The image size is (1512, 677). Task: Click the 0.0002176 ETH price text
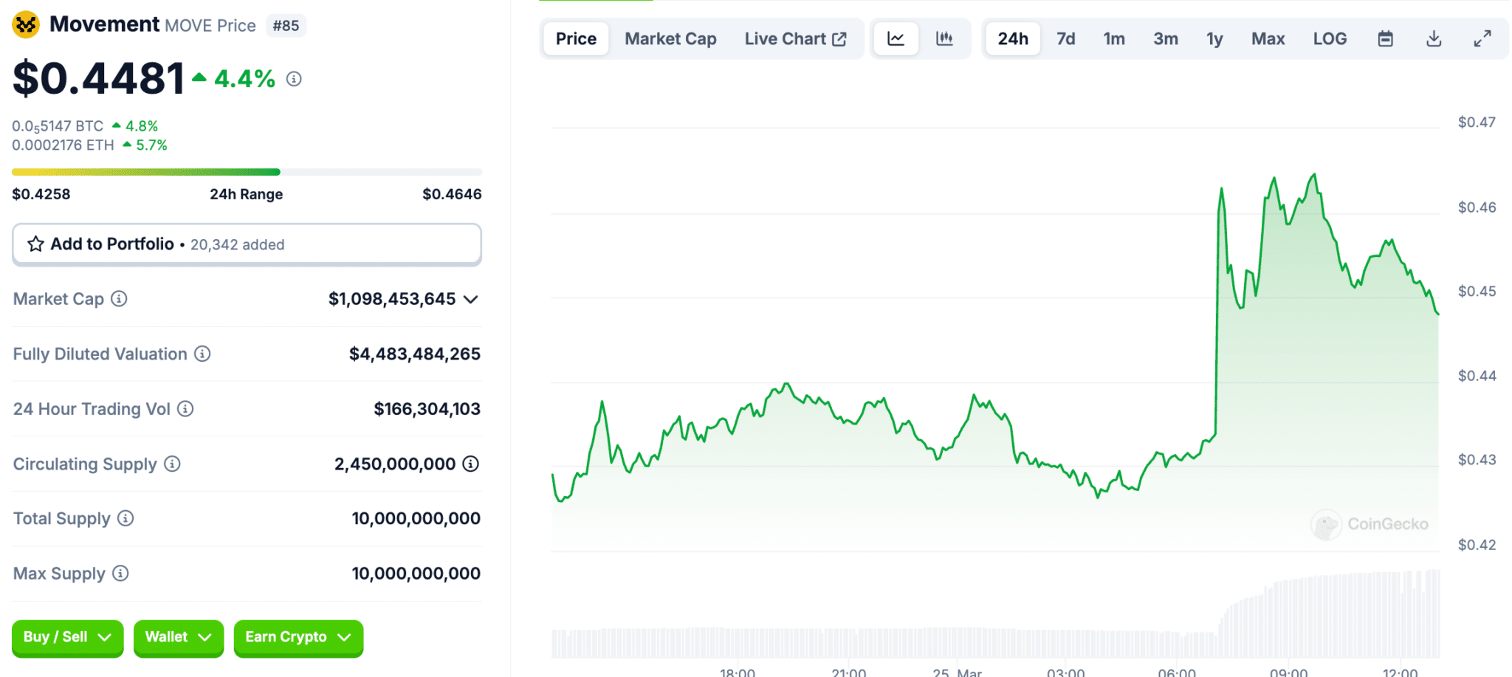[x=63, y=145]
